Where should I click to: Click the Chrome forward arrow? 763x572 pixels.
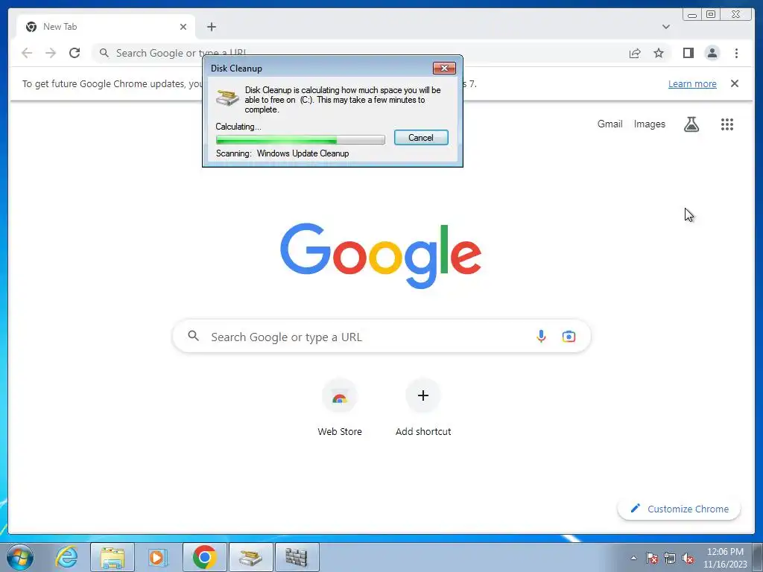coord(51,53)
